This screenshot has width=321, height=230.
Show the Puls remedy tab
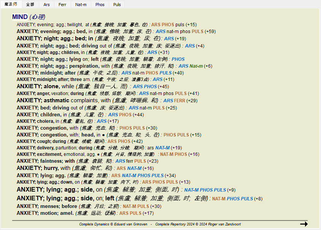point(117,5)
